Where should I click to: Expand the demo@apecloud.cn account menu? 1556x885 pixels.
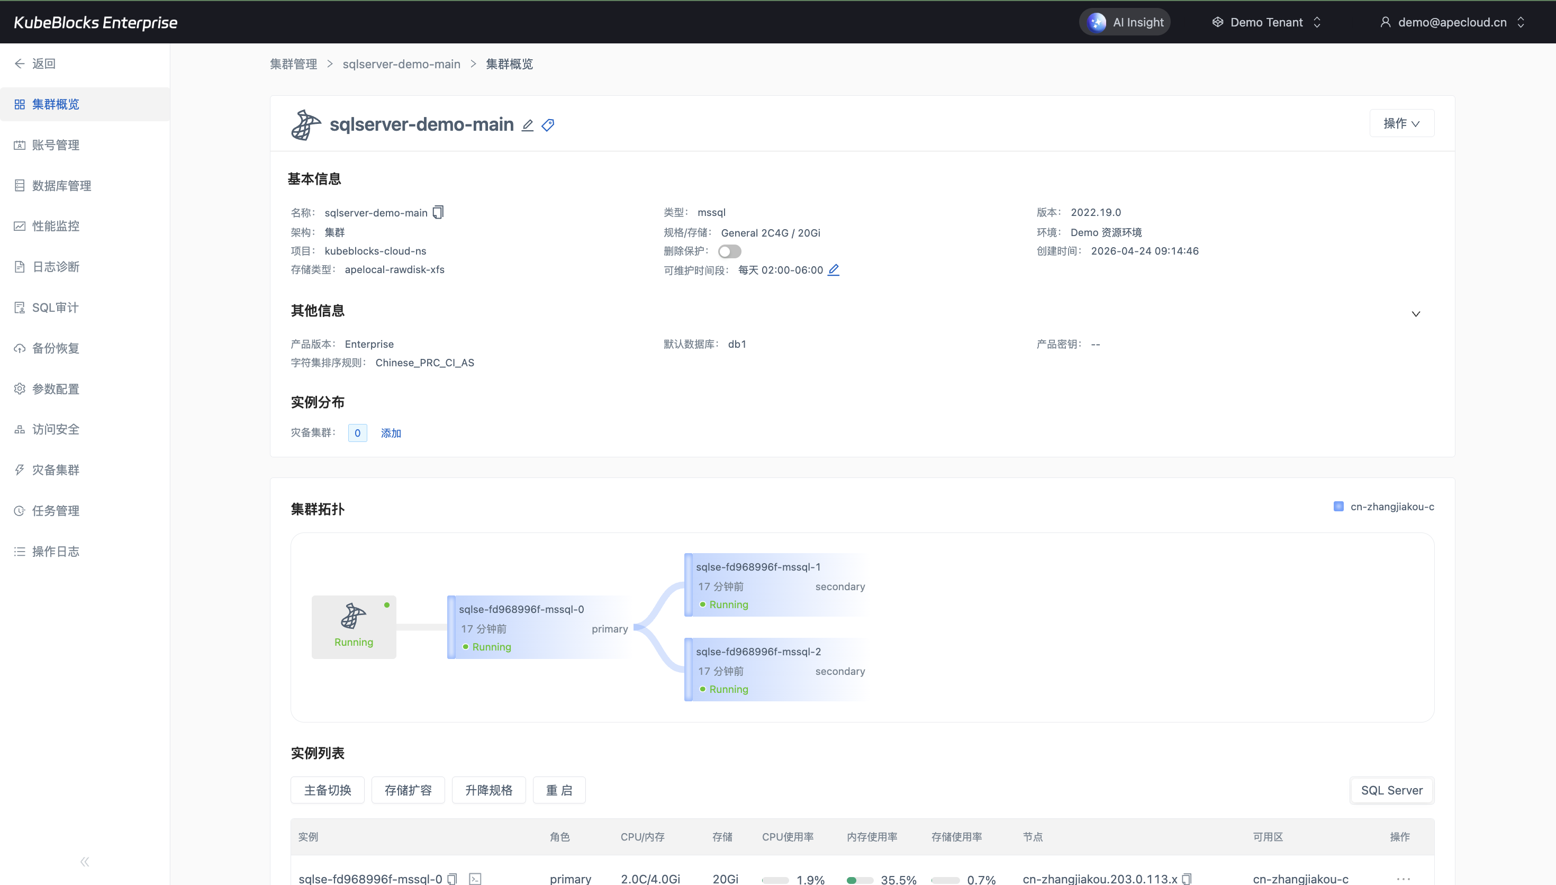pyautogui.click(x=1452, y=22)
